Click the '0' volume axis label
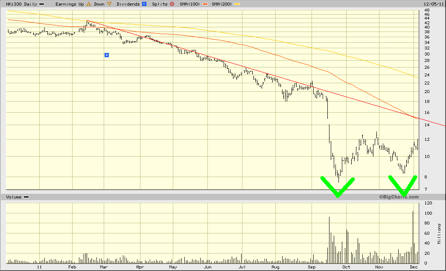This screenshot has height=271, width=446. pos(426,263)
